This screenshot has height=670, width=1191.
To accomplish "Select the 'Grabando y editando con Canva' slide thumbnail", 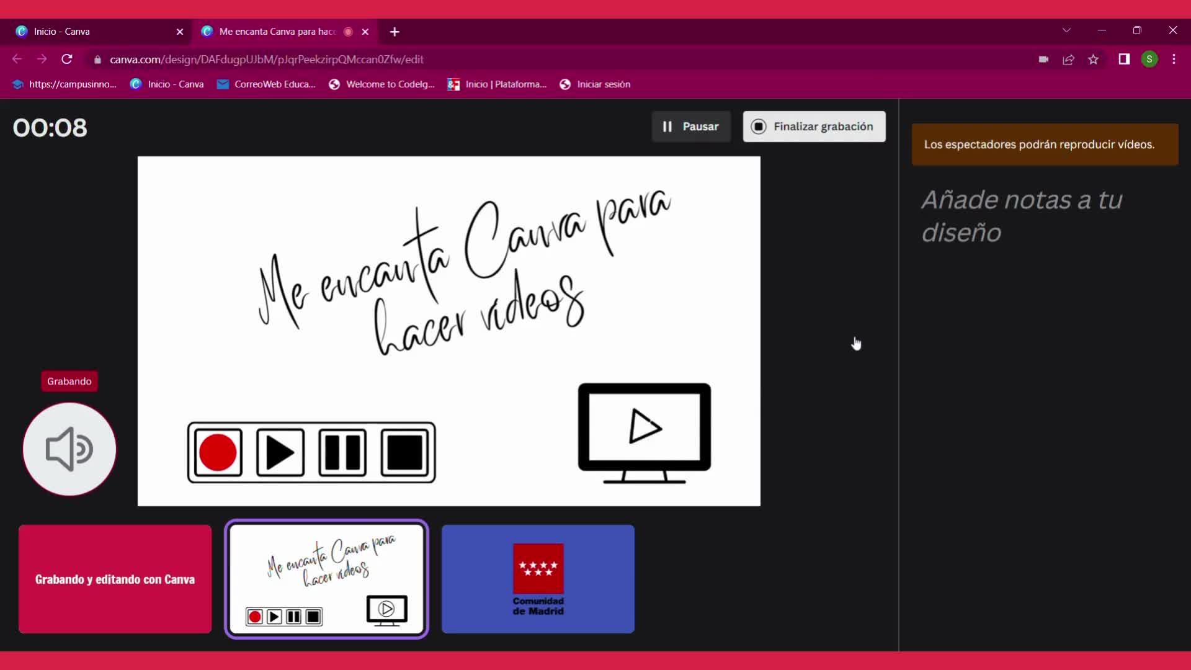I will [x=115, y=579].
